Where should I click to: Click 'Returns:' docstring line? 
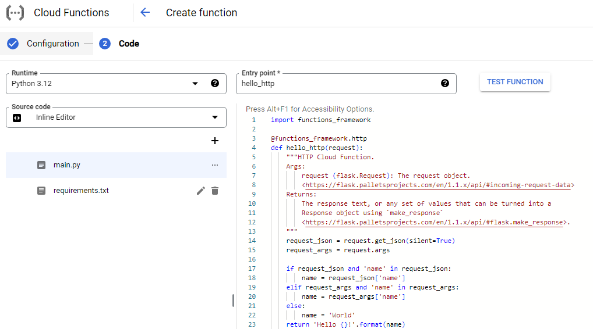[x=301, y=194]
